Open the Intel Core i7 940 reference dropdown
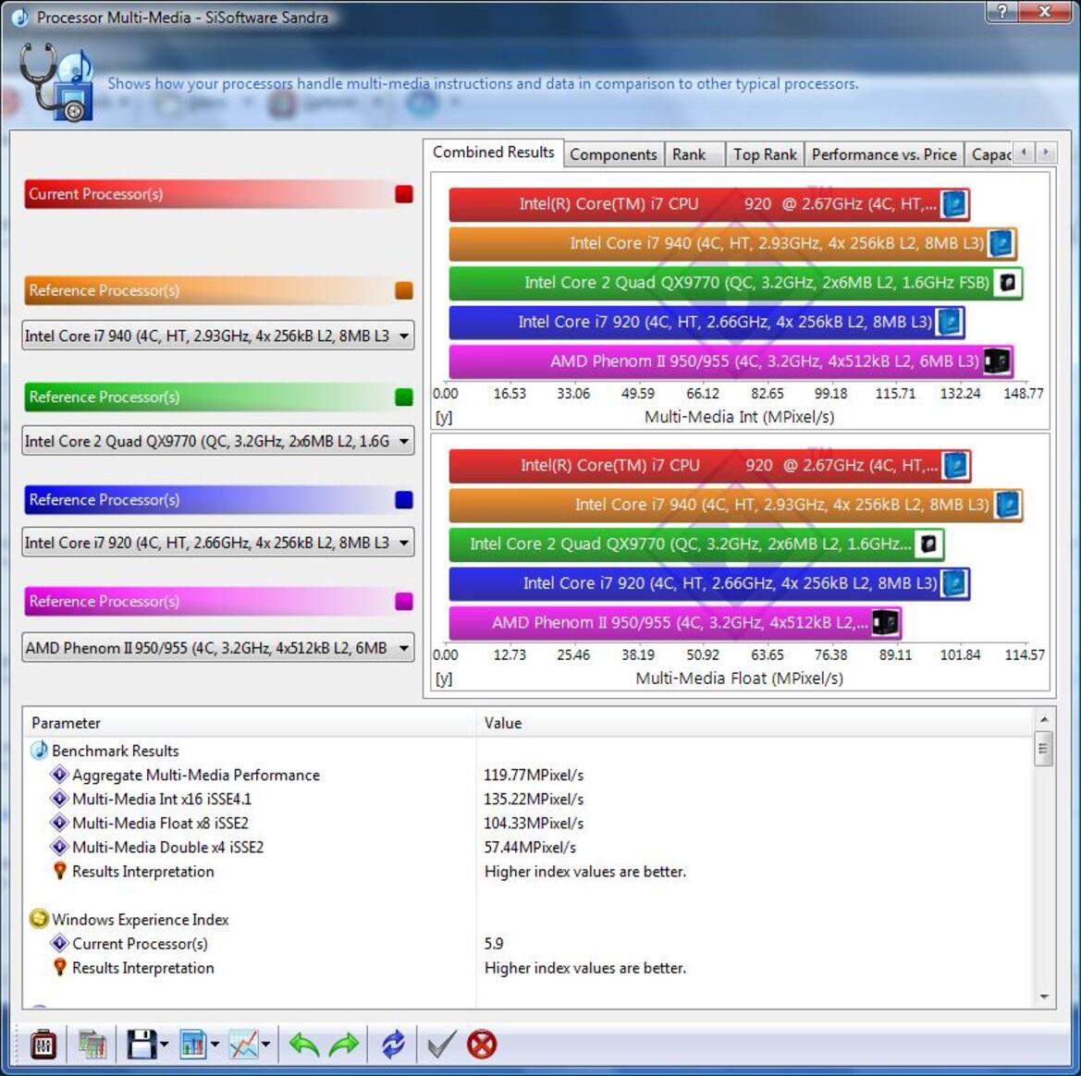 [218, 336]
